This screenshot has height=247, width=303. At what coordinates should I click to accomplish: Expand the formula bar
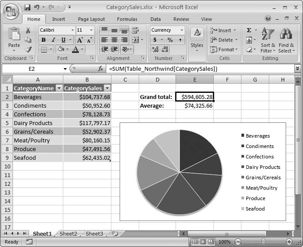pos(298,68)
